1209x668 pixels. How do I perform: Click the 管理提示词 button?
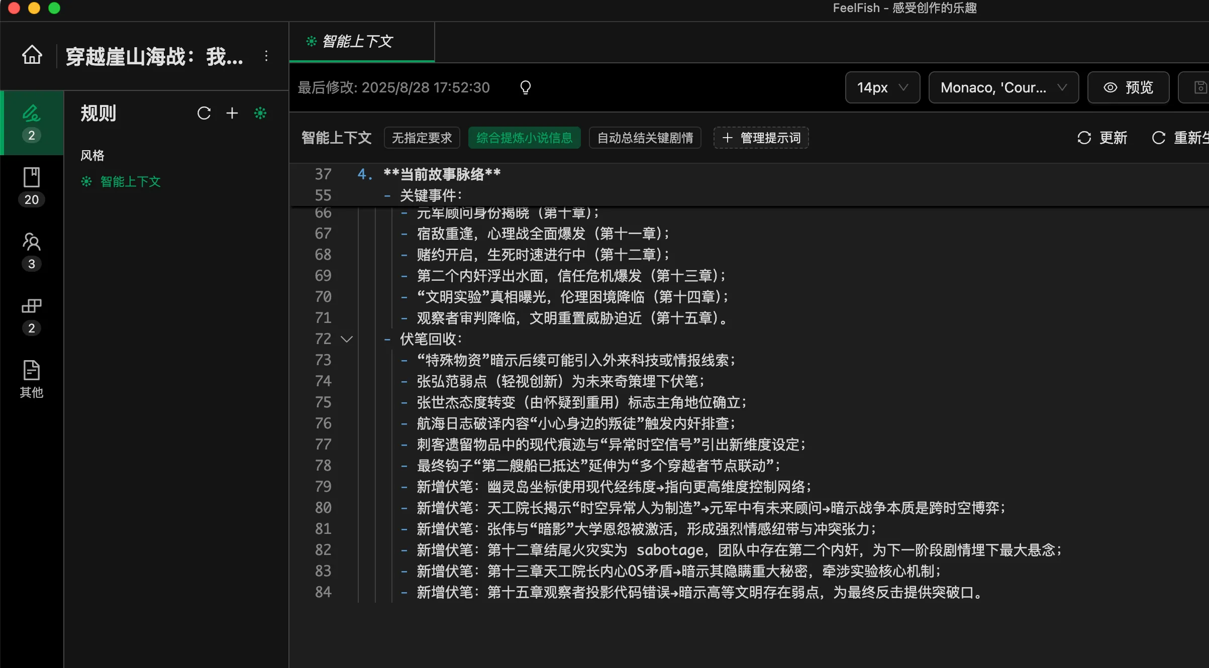pyautogui.click(x=761, y=138)
